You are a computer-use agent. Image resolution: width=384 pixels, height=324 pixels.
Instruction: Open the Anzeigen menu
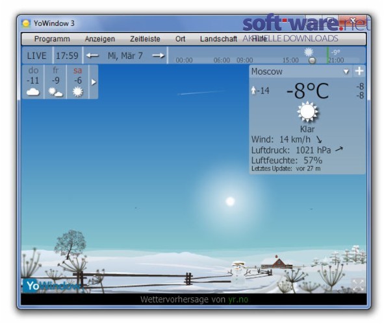[x=99, y=39]
